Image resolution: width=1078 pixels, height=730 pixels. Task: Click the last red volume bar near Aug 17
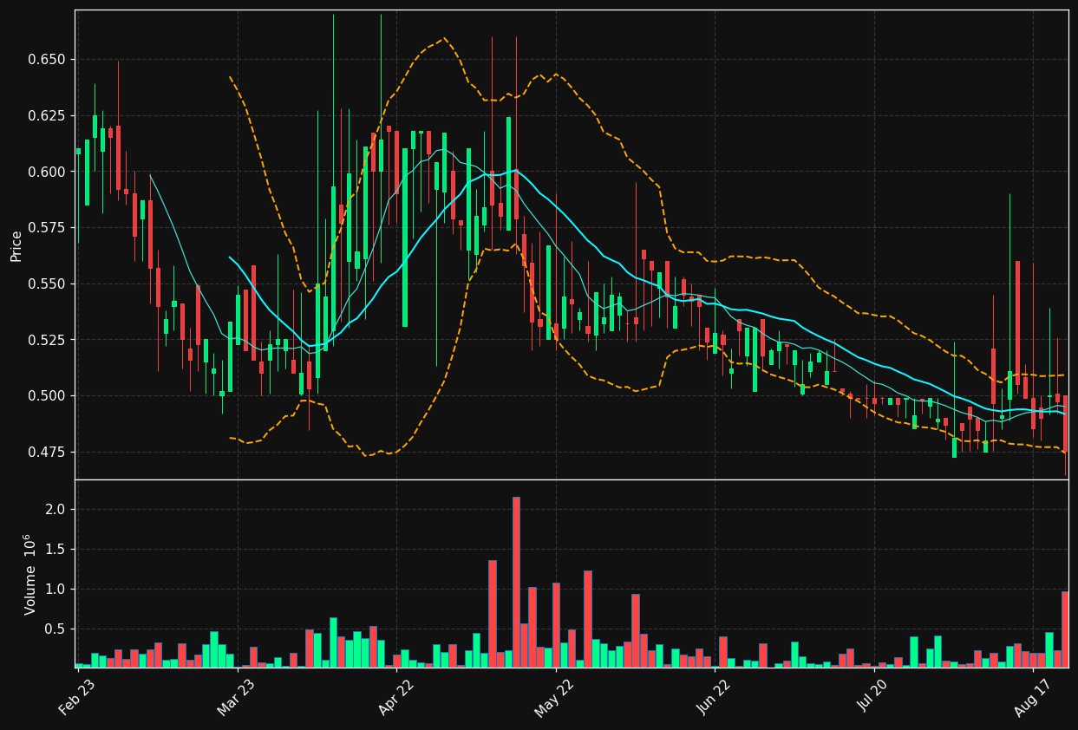tap(1065, 629)
